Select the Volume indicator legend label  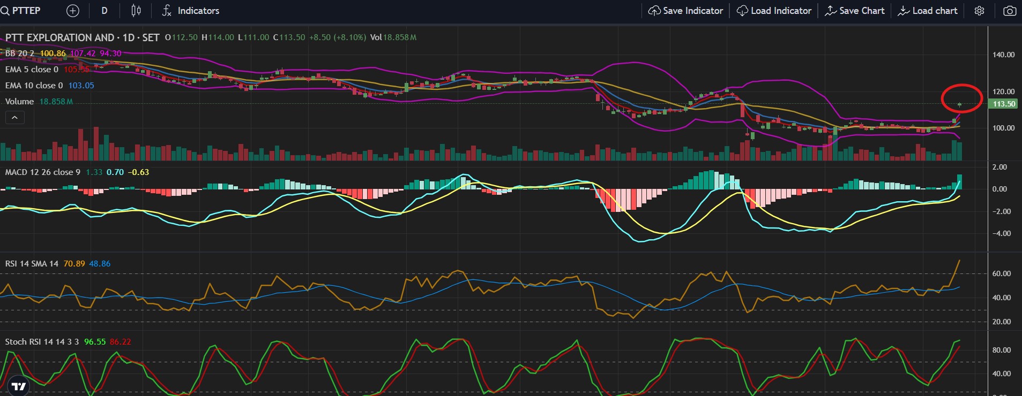(20, 102)
